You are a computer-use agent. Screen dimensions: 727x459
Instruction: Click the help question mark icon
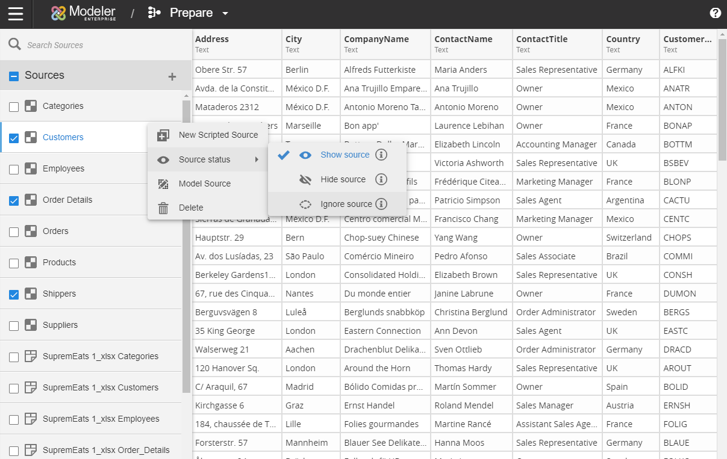pyautogui.click(x=715, y=13)
